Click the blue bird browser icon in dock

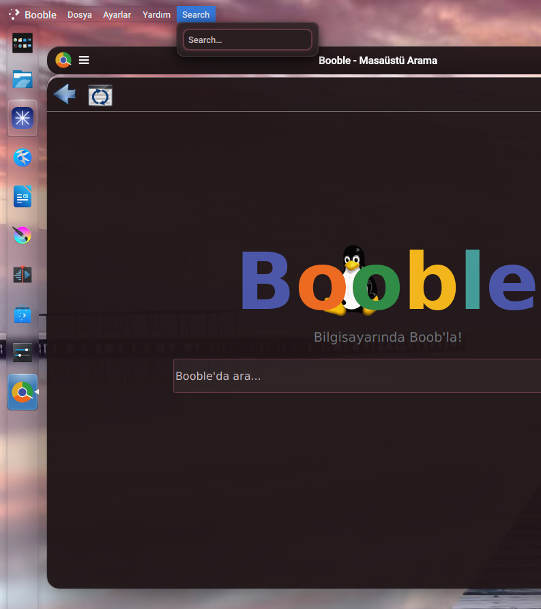[23, 158]
